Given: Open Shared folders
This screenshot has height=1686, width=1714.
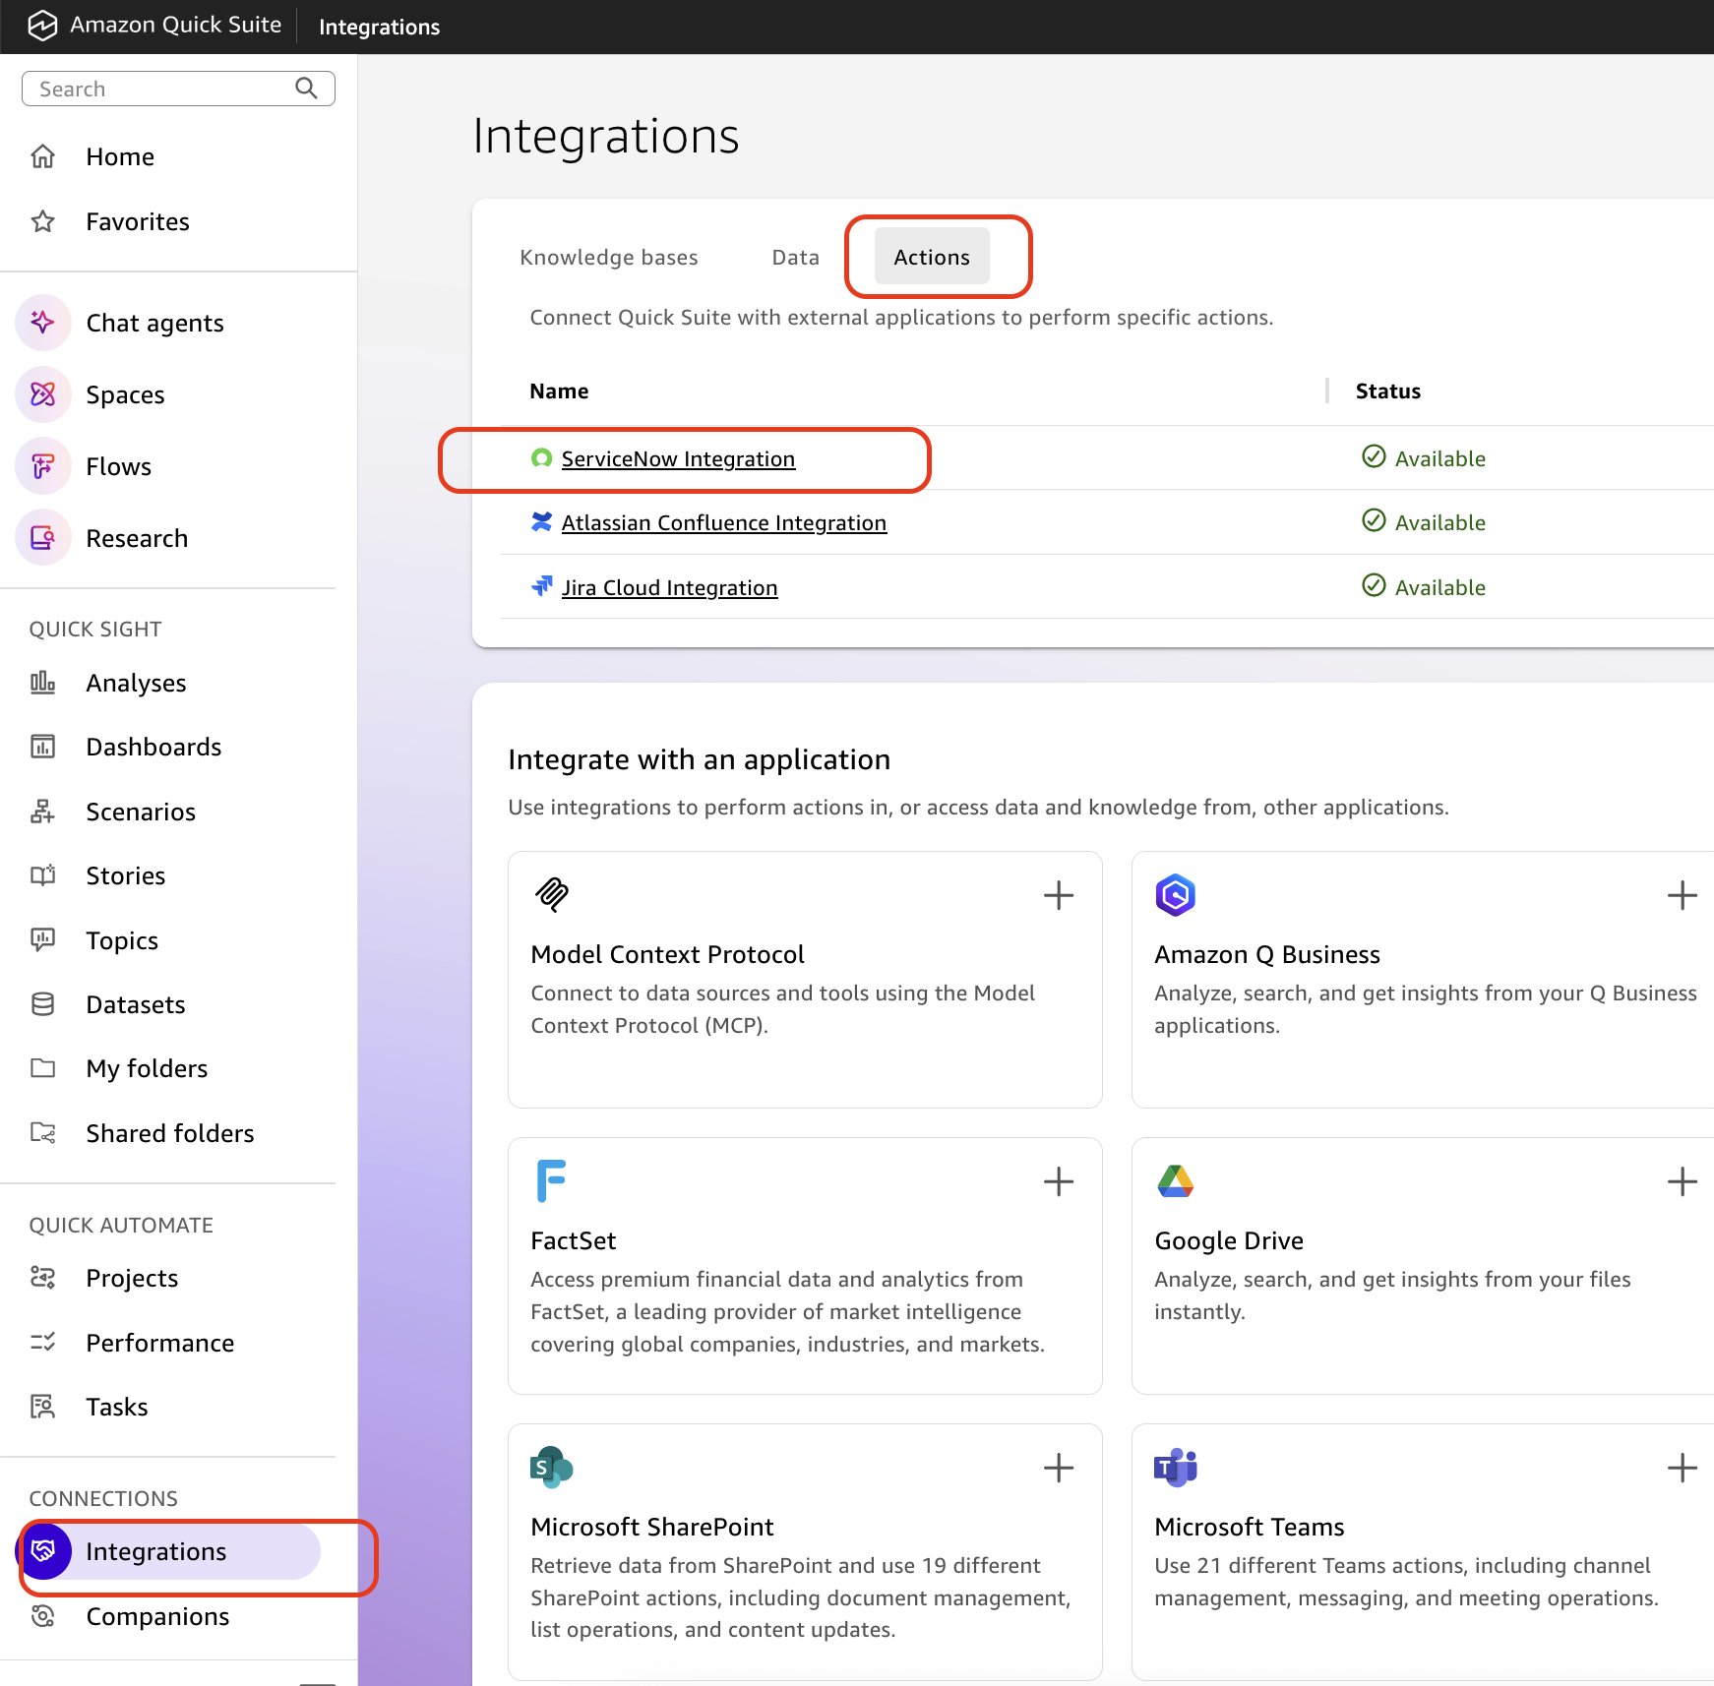Looking at the screenshot, I should (169, 1132).
